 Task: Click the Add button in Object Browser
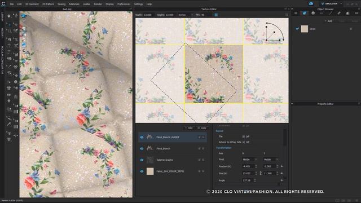coord(328,21)
